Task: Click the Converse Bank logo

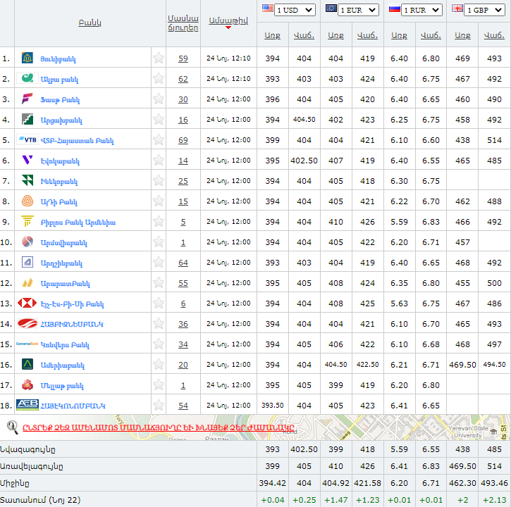Action: point(27,344)
